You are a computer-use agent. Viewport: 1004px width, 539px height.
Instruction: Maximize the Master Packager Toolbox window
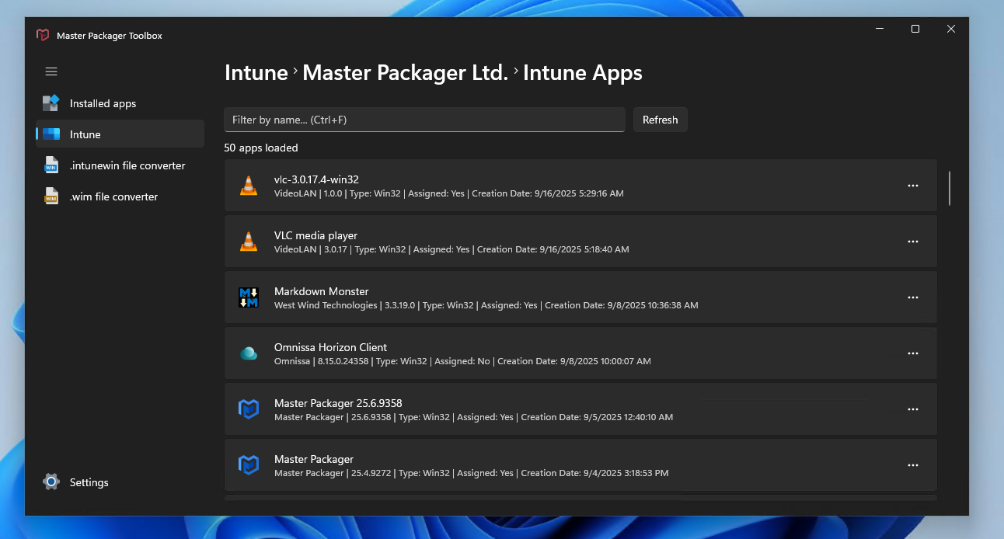(915, 29)
